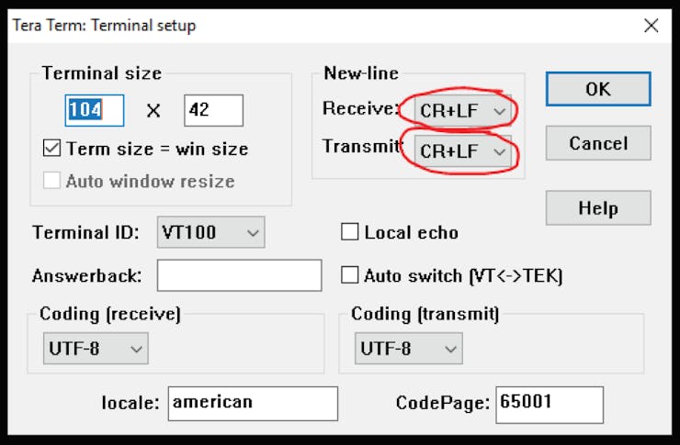680x445 pixels.
Task: Click the Answerback input field
Action: pyautogui.click(x=240, y=275)
